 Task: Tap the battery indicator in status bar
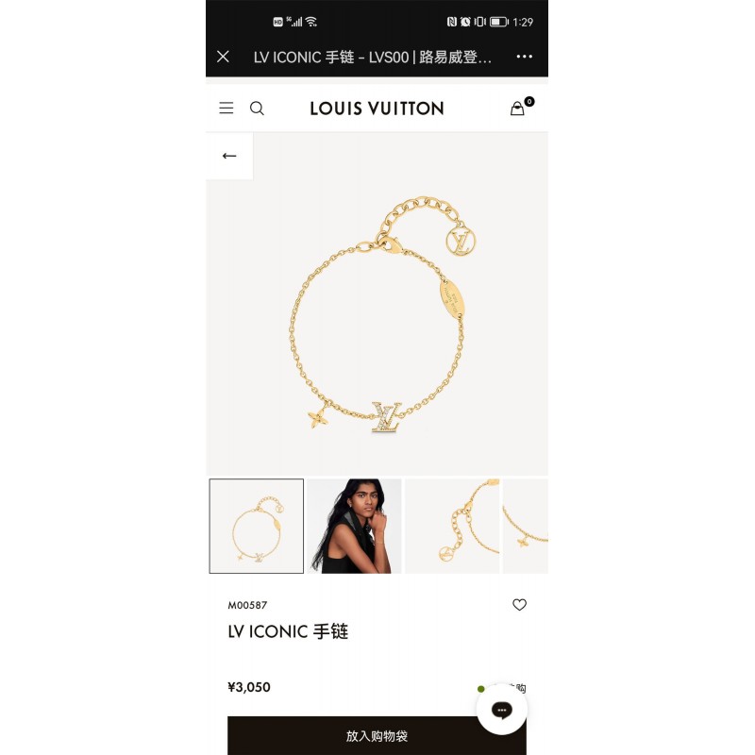499,22
